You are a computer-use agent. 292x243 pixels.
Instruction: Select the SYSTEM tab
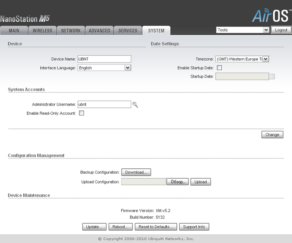tap(156, 31)
